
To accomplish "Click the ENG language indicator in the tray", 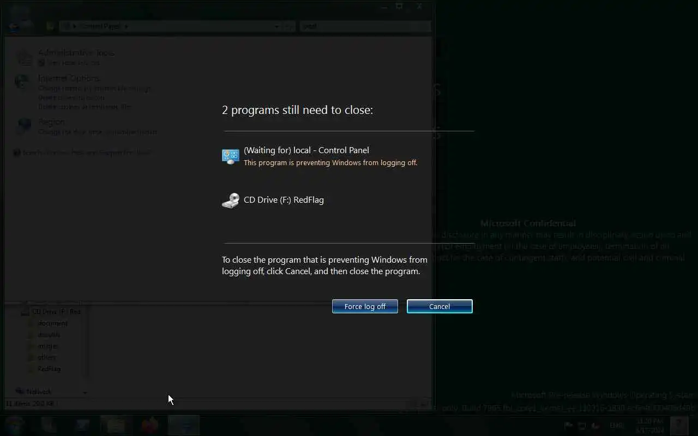I will tap(617, 426).
